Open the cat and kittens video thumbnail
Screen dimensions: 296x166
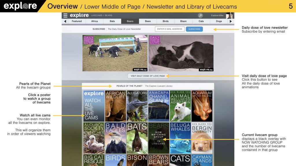[181, 53]
